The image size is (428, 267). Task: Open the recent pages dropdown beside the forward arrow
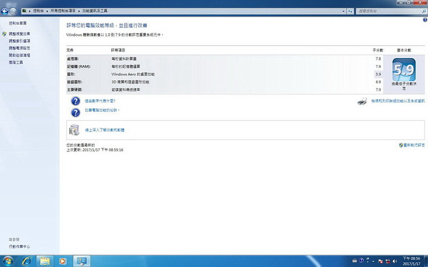(x=18, y=12)
